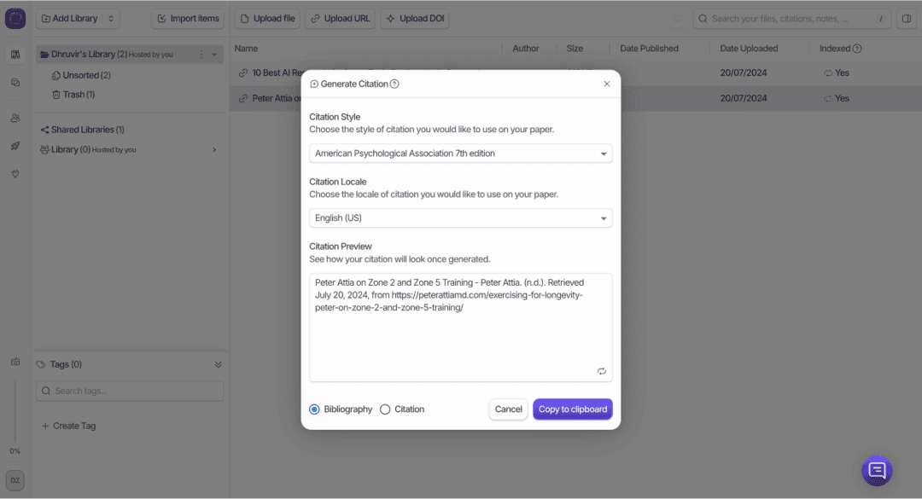
Task: Collapse the Tags panel chevron
Action: pos(218,364)
